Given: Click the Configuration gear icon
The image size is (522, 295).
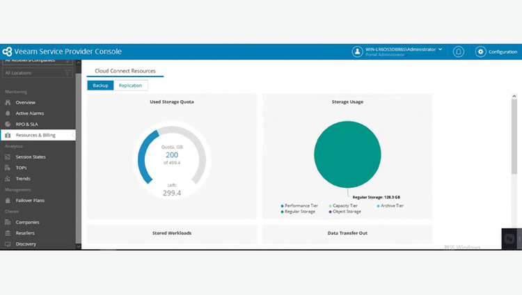Looking at the screenshot, I should coord(480,51).
